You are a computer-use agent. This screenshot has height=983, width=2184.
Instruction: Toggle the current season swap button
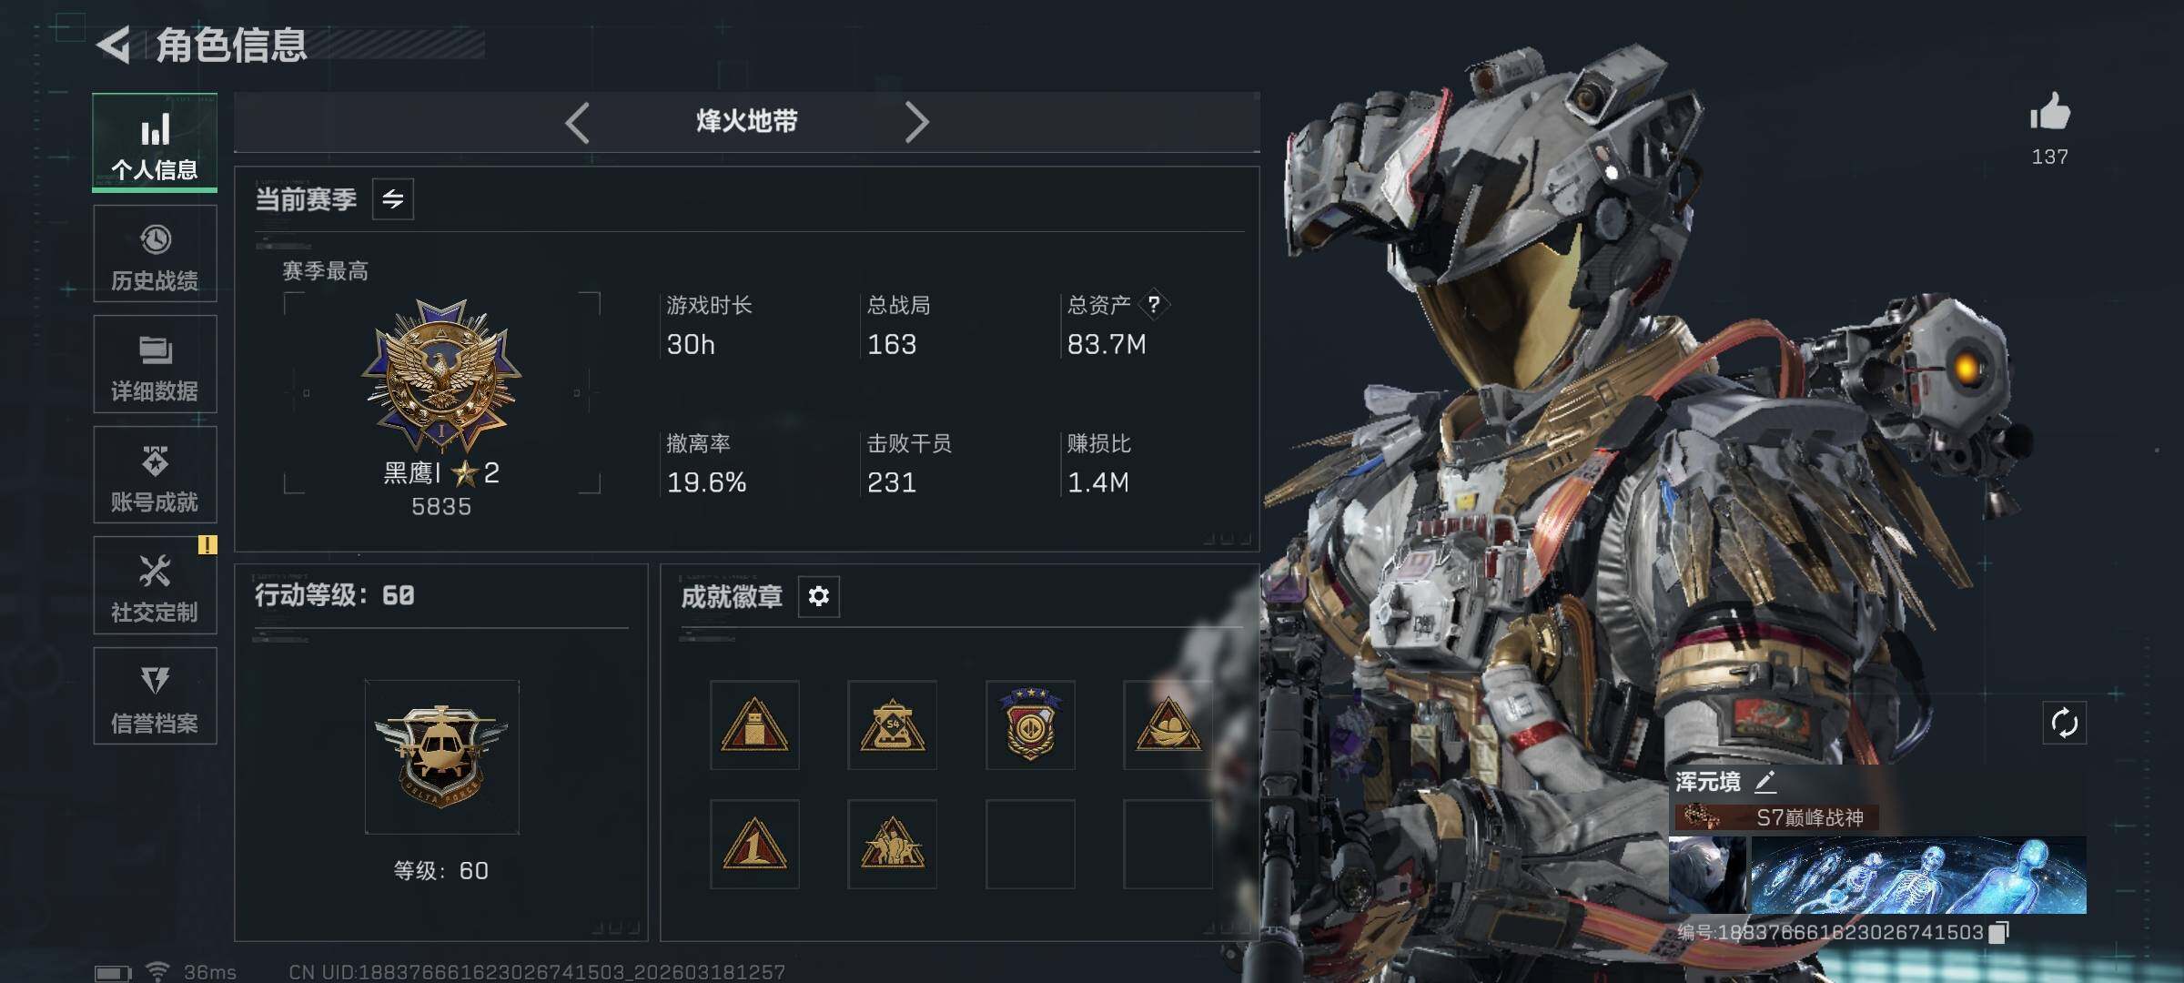[393, 199]
